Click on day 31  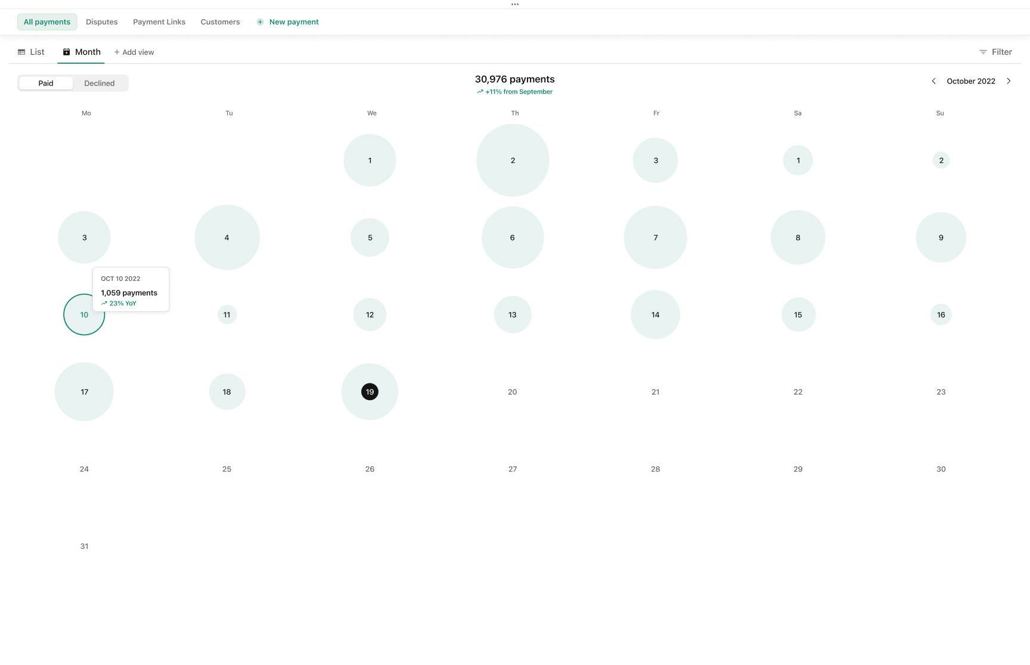point(84,546)
